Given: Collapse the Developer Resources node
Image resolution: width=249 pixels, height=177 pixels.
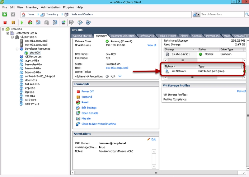Looking at the screenshot, I should click(17, 49).
